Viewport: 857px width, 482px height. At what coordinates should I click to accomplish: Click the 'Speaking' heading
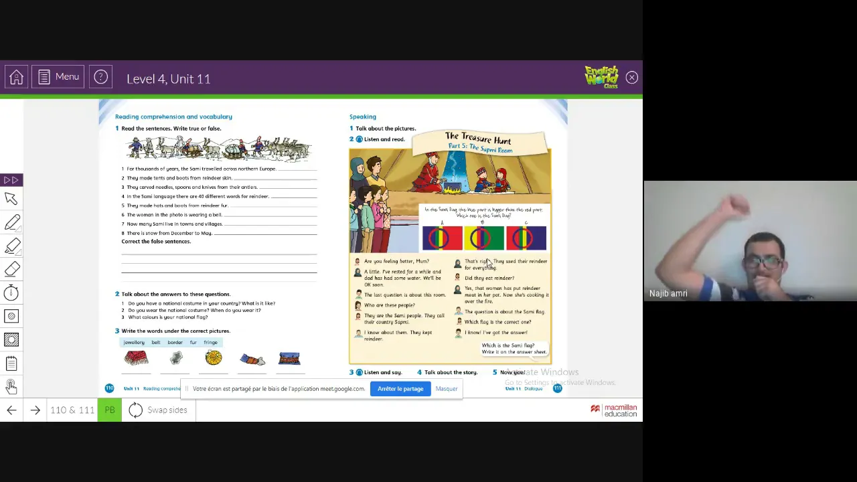point(363,116)
